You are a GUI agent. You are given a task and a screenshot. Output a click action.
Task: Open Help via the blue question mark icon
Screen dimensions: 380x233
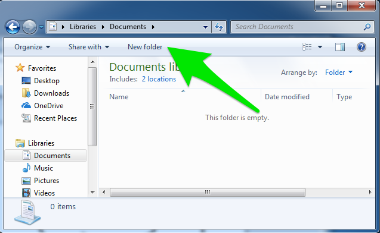tap(361, 47)
